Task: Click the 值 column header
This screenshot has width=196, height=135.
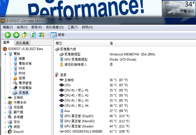Action: click(x=152, y=43)
